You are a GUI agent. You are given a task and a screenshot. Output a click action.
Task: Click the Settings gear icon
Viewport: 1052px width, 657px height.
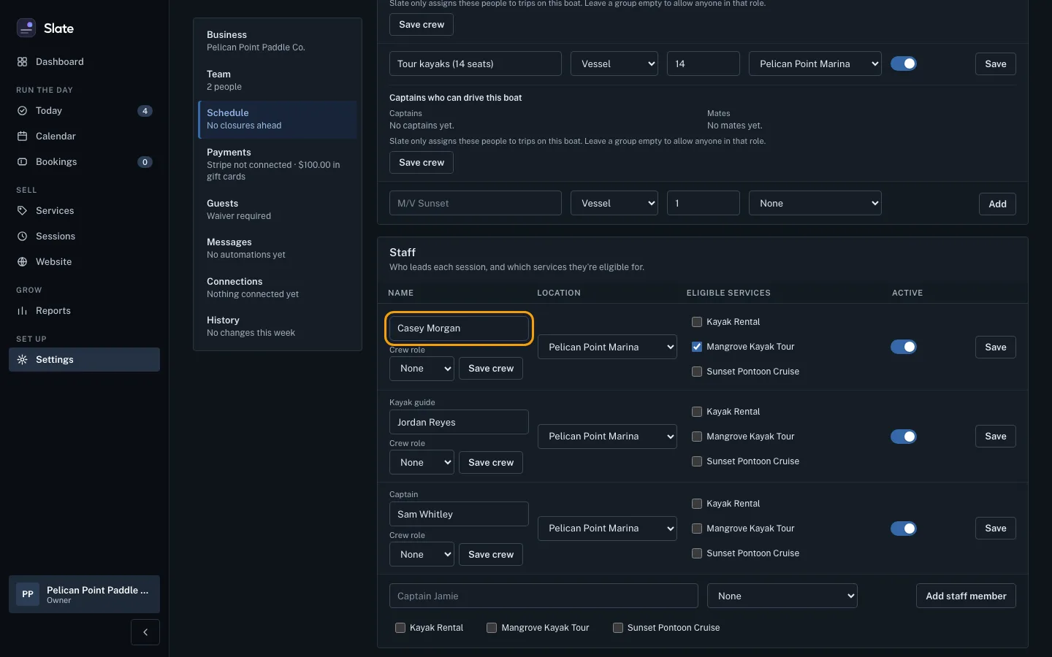coord(22,360)
